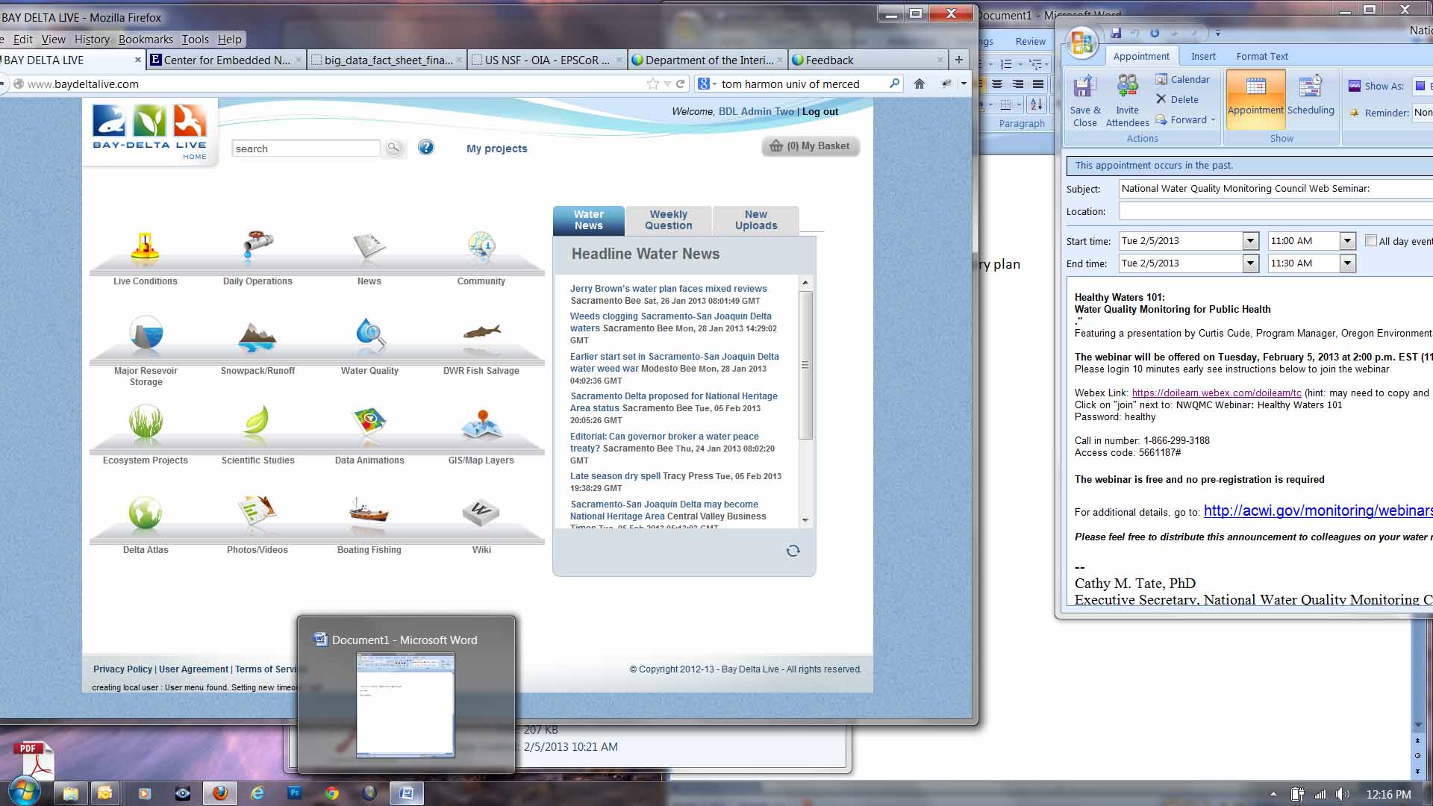Click the blue help question mark icon
1433x806 pixels.
(x=426, y=147)
